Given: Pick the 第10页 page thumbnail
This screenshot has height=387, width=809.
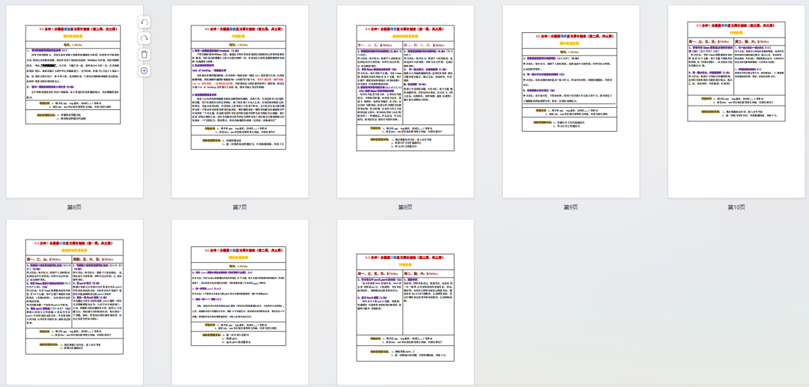Looking at the screenshot, I should [x=736, y=102].
